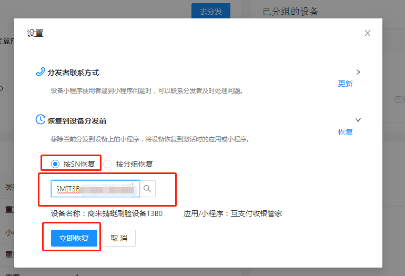
Task: Click the 设备名称：商米蜻蜓刷脸设备T3B0 text
Action: coord(107,213)
